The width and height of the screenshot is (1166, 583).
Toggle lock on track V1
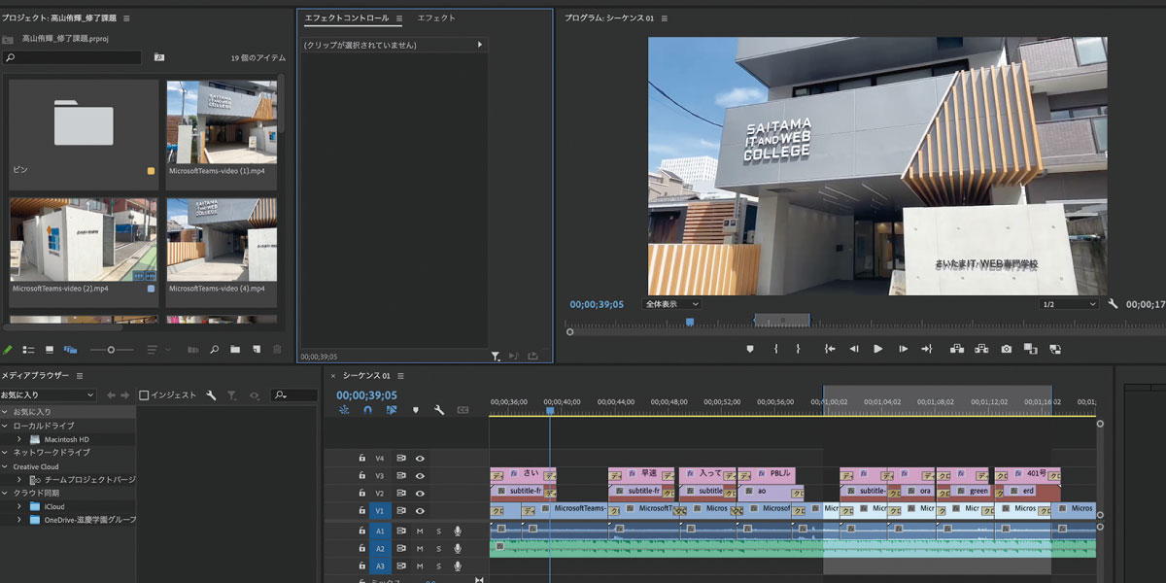pyautogui.click(x=361, y=511)
